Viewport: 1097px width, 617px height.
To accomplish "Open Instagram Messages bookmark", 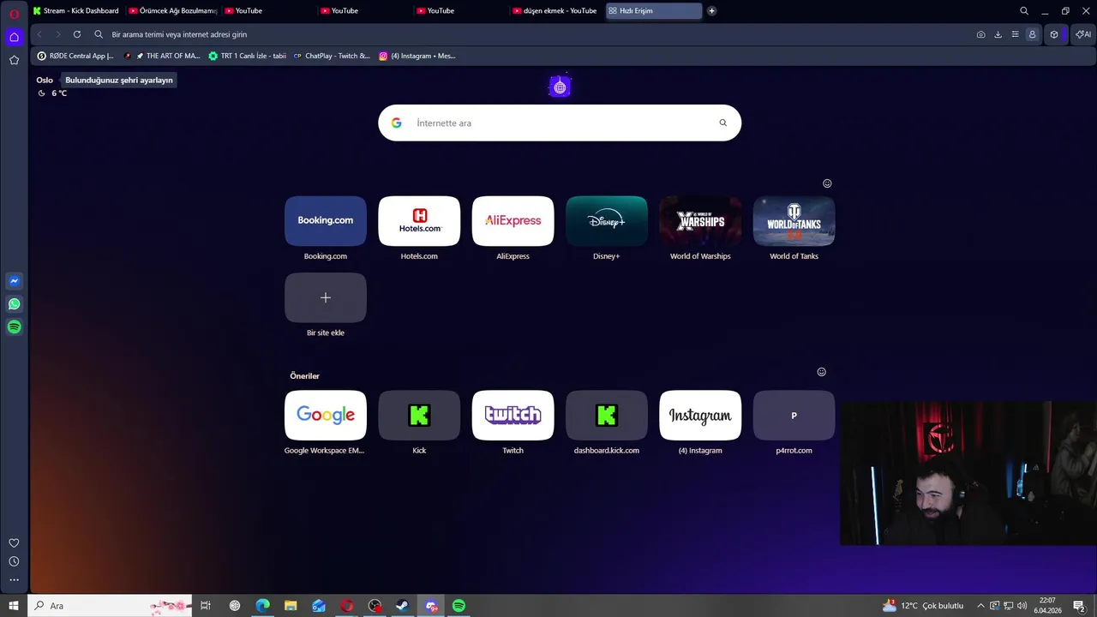I will click(x=417, y=56).
